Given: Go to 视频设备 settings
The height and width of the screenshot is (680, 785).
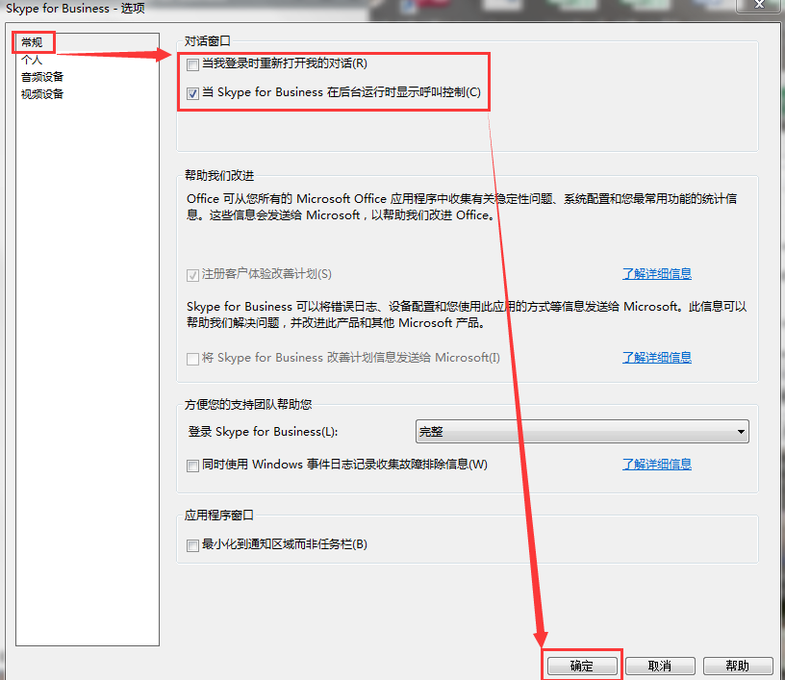Looking at the screenshot, I should pyautogui.click(x=42, y=93).
